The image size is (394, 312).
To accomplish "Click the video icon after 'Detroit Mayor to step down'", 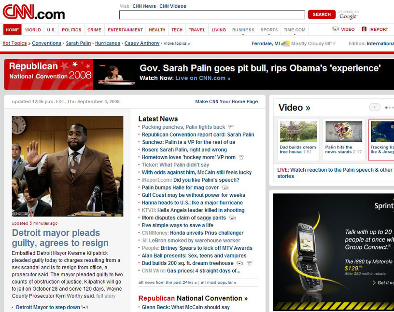I will (x=84, y=307).
